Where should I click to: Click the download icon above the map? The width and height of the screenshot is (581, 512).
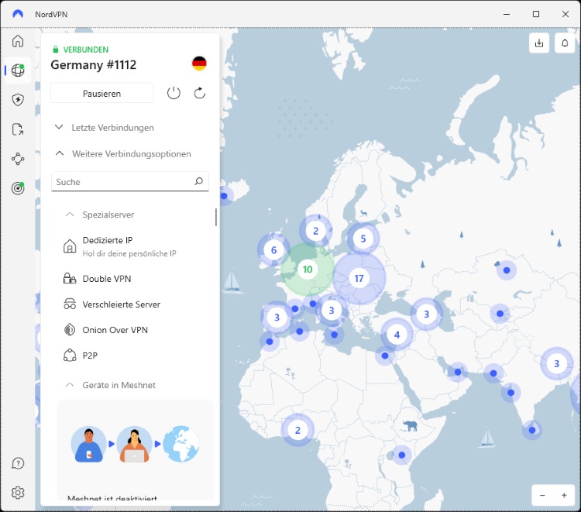539,43
